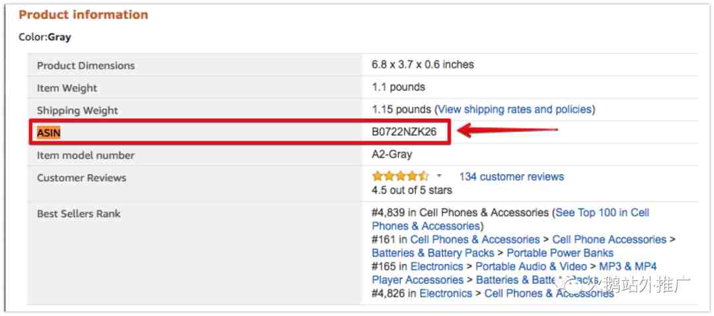
Task: Open the Portable Audio & Video link
Action: pos(531,267)
